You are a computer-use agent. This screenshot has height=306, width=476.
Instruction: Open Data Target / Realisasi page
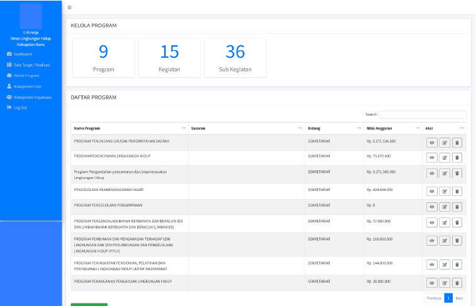coord(28,65)
